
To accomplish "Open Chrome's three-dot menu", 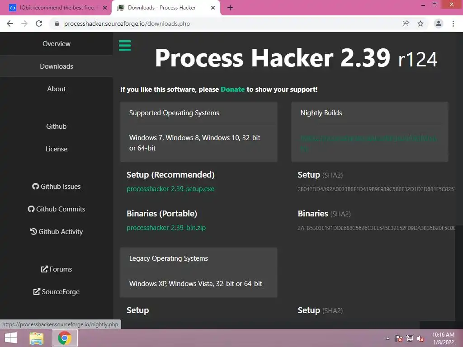I will pos(453,23).
